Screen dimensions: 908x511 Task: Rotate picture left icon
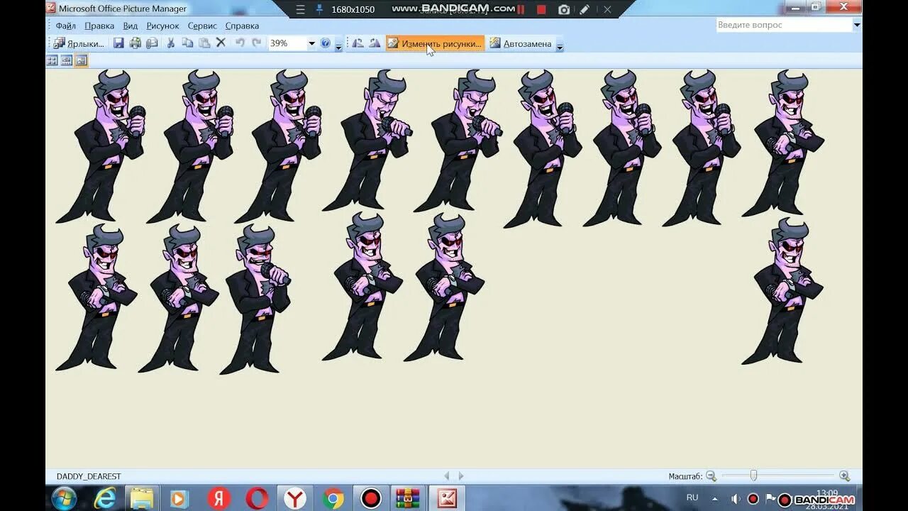pos(358,43)
